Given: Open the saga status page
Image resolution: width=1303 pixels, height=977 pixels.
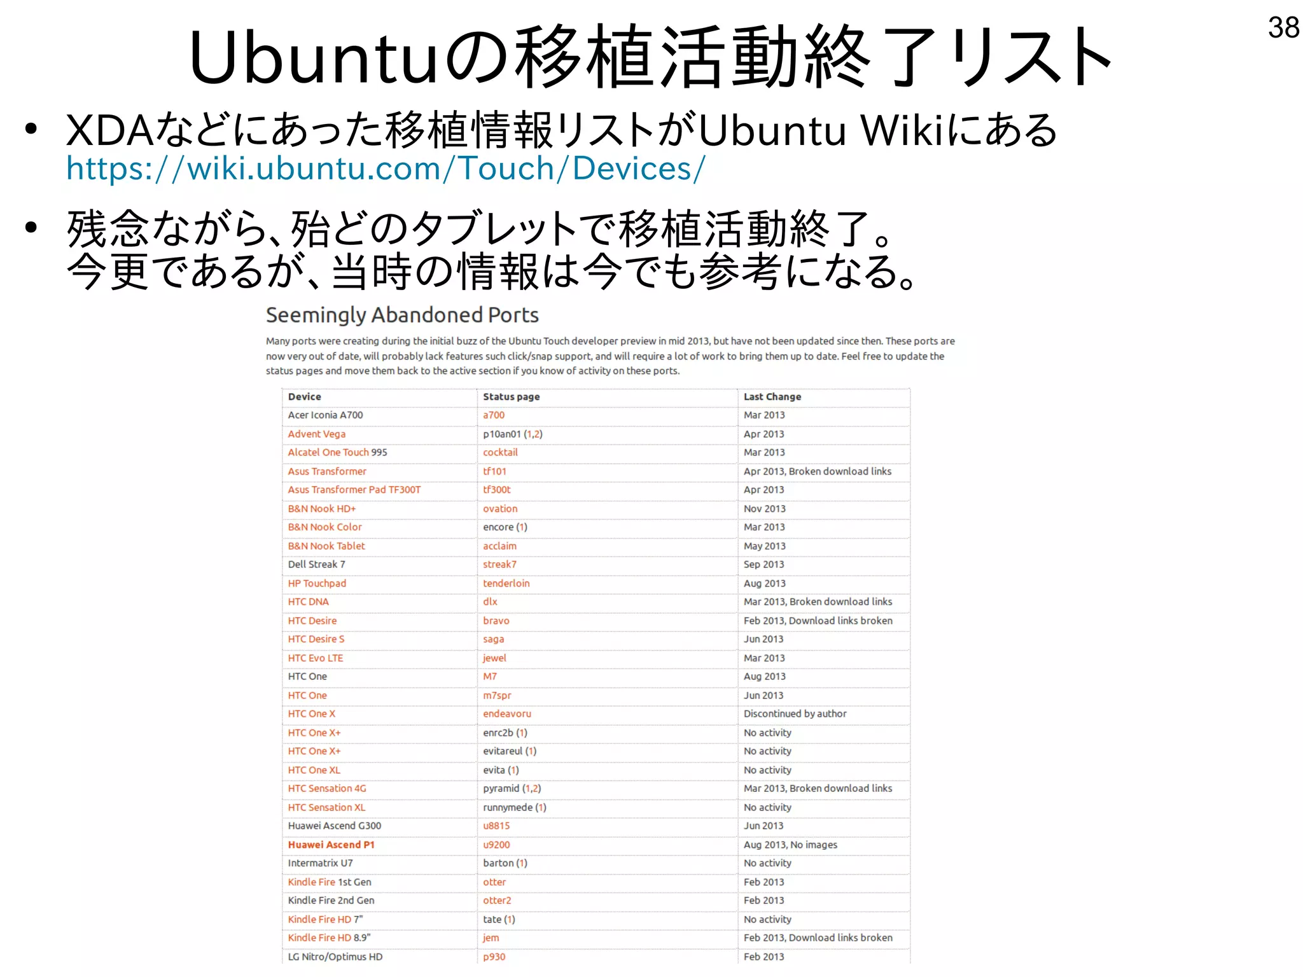Looking at the screenshot, I should click(x=493, y=639).
